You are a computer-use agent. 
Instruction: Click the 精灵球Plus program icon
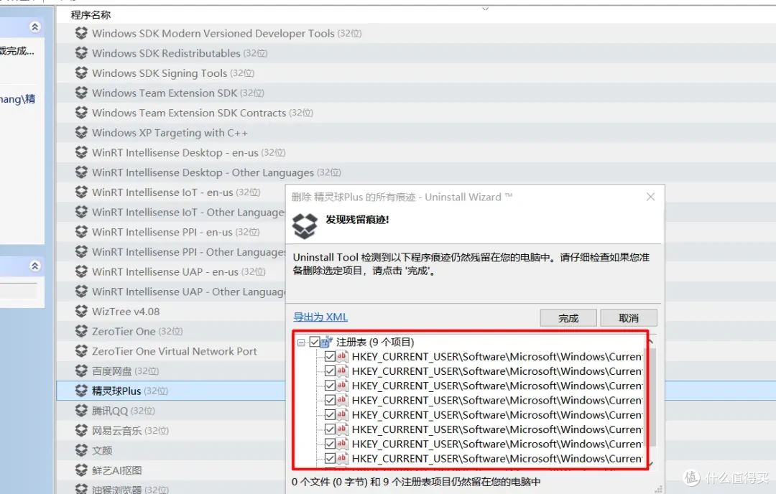(x=82, y=391)
